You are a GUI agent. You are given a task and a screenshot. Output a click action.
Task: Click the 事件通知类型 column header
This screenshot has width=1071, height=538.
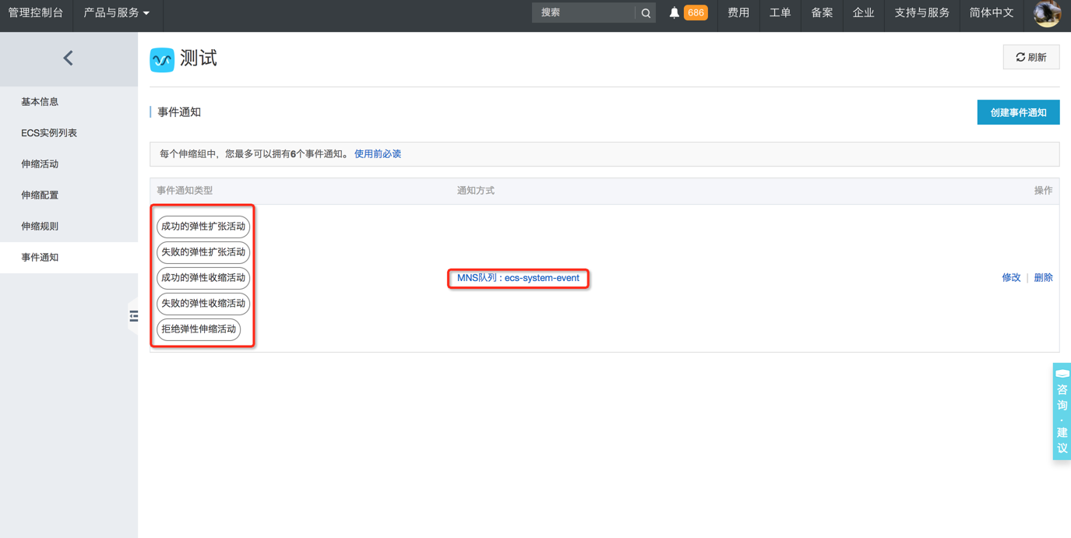(185, 191)
